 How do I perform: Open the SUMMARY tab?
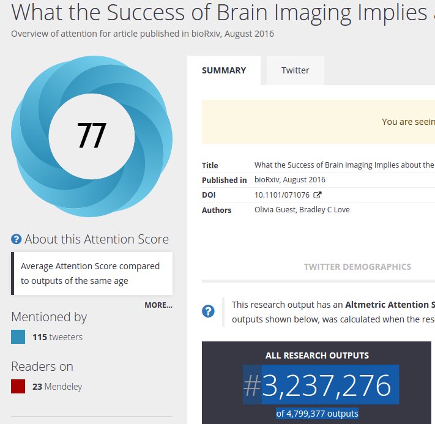pyautogui.click(x=224, y=70)
